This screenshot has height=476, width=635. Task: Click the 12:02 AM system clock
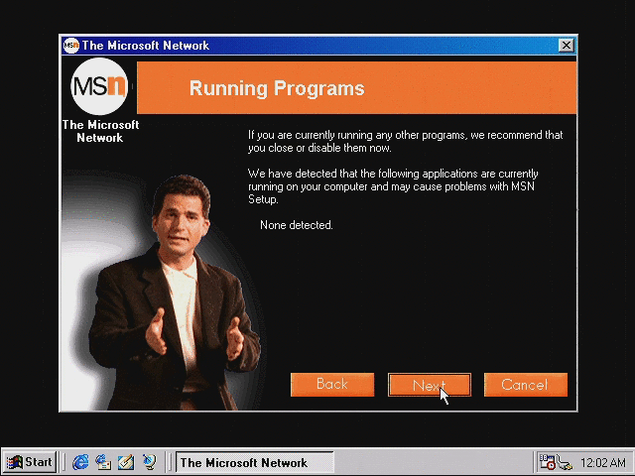coord(603,462)
